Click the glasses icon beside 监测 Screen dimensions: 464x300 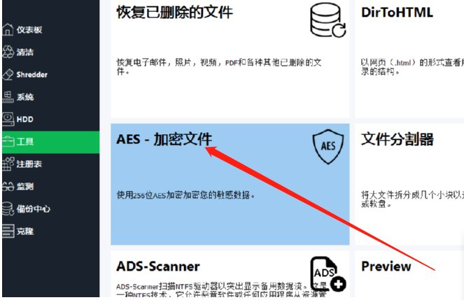point(8,187)
